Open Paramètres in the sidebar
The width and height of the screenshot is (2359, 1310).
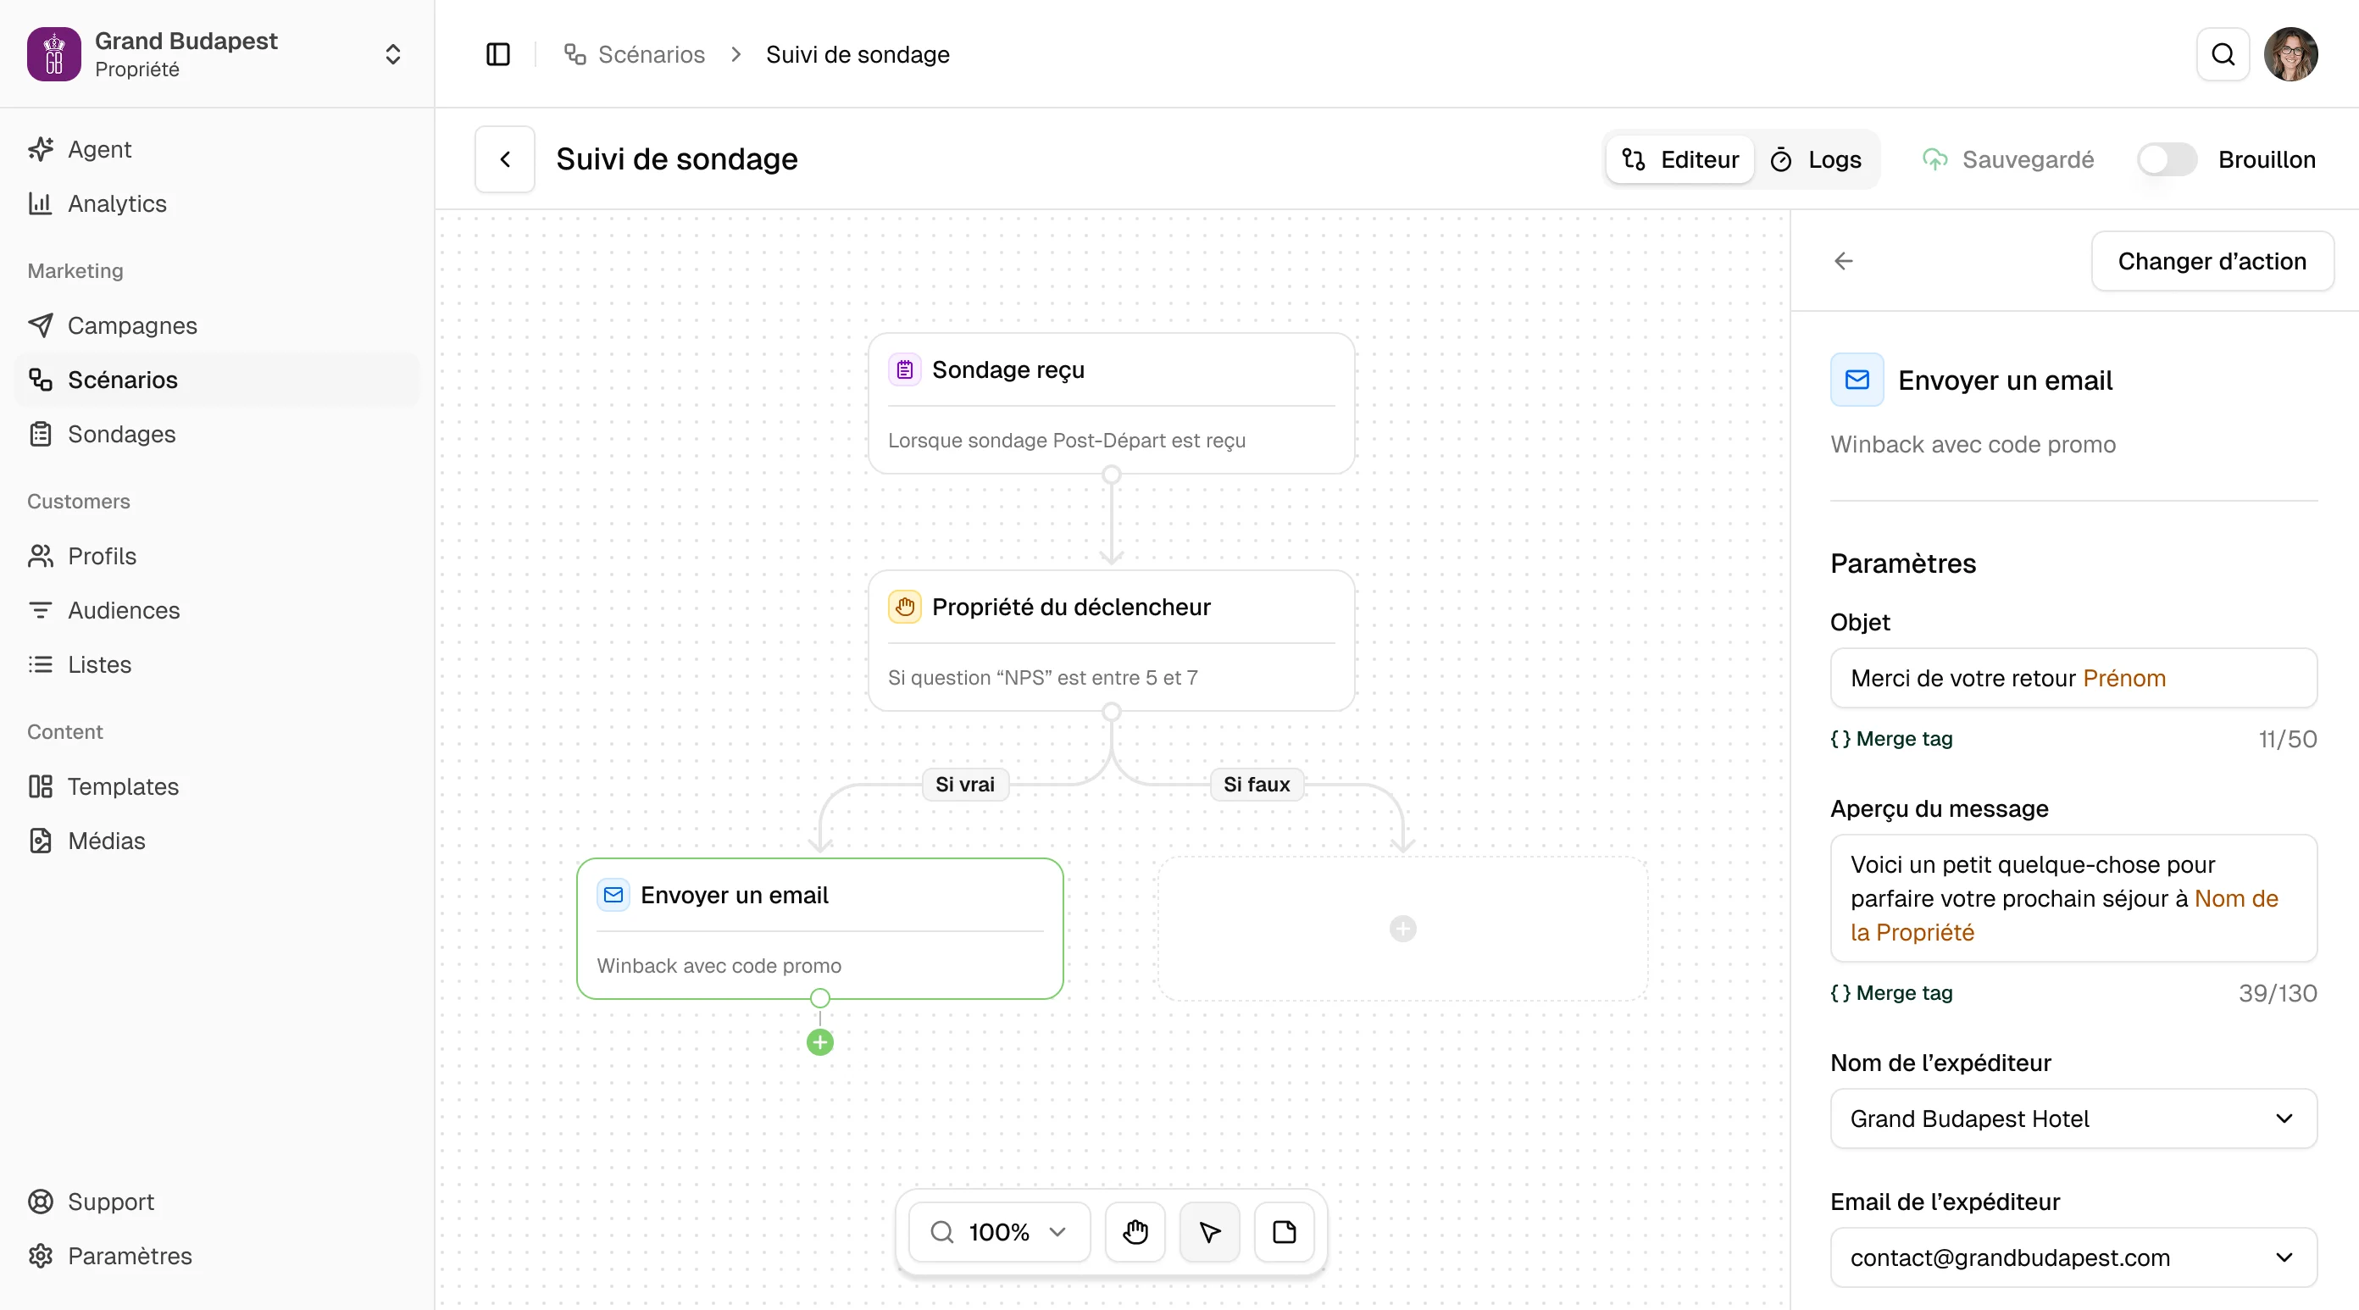(x=216, y=1255)
